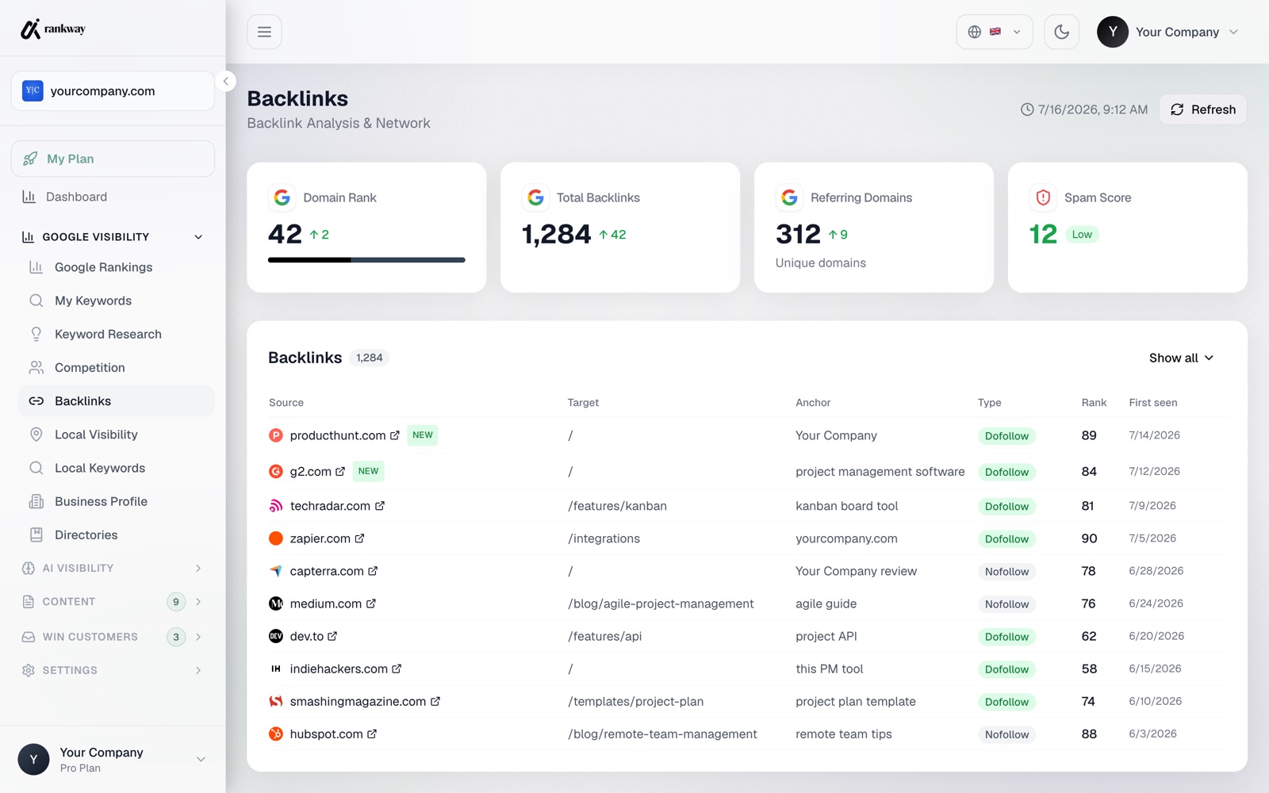Collapse the sidebar with arrow handle
This screenshot has width=1269, height=793.
coord(225,81)
